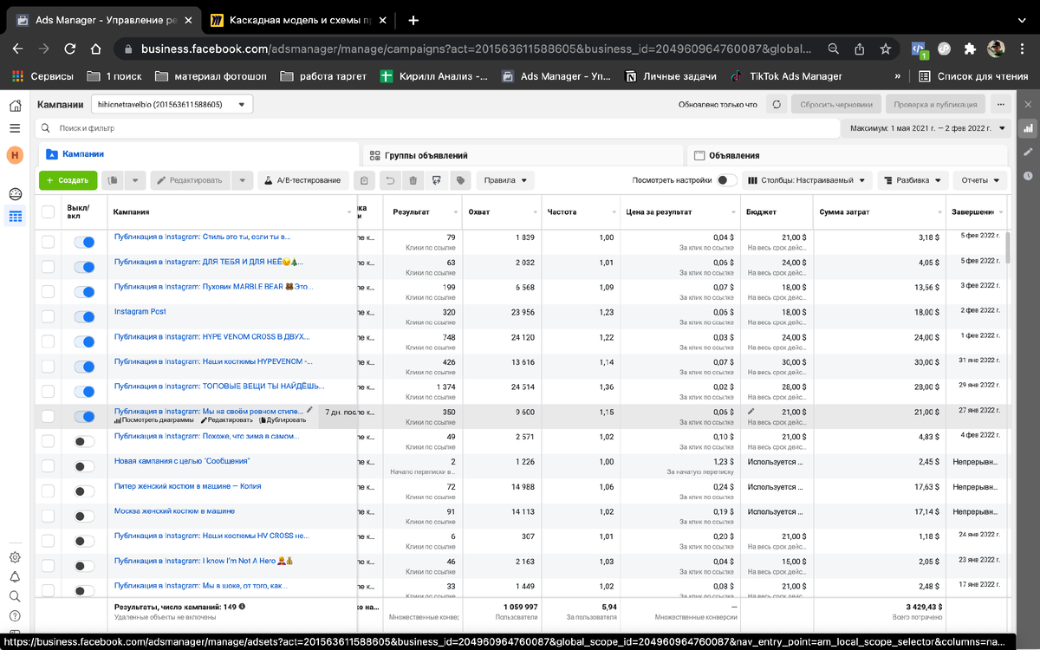Tick checkbox for 'Пуховик MARBLE BEAR' campaign
1040x650 pixels.
[x=48, y=292]
